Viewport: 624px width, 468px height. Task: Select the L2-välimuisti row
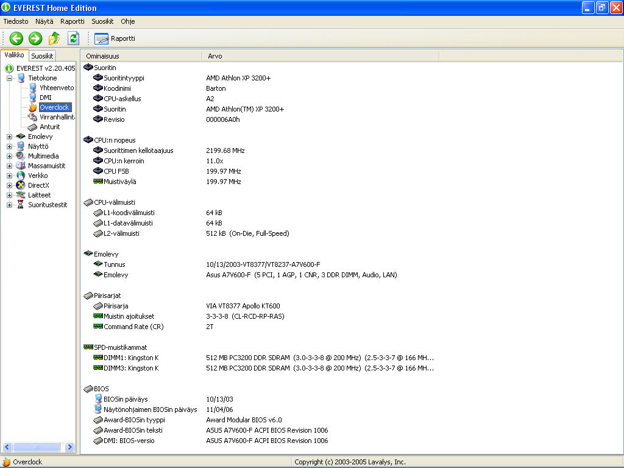tap(352, 233)
